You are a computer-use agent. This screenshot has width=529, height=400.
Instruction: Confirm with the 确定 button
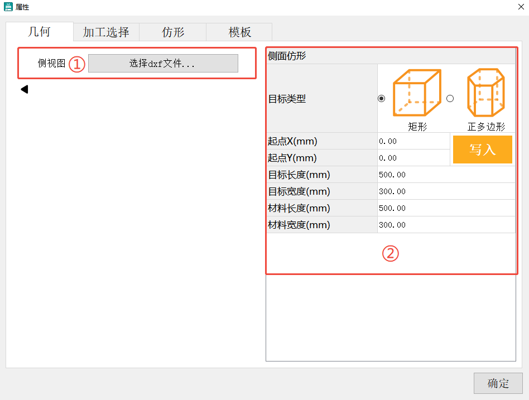(x=498, y=383)
